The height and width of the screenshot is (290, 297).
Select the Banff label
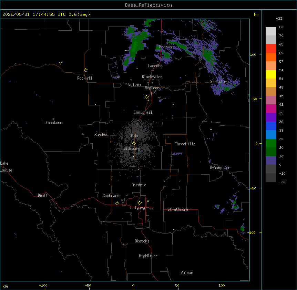click(43, 195)
